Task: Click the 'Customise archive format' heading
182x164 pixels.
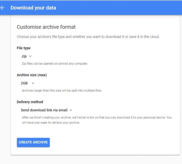Action: click(x=46, y=27)
